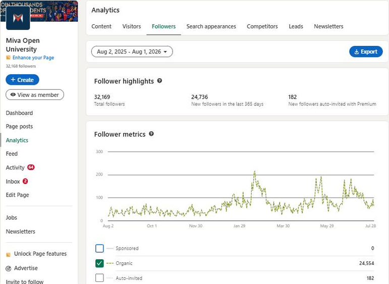Click the View as member button
Screen dimensions: 389x284
click(35, 95)
